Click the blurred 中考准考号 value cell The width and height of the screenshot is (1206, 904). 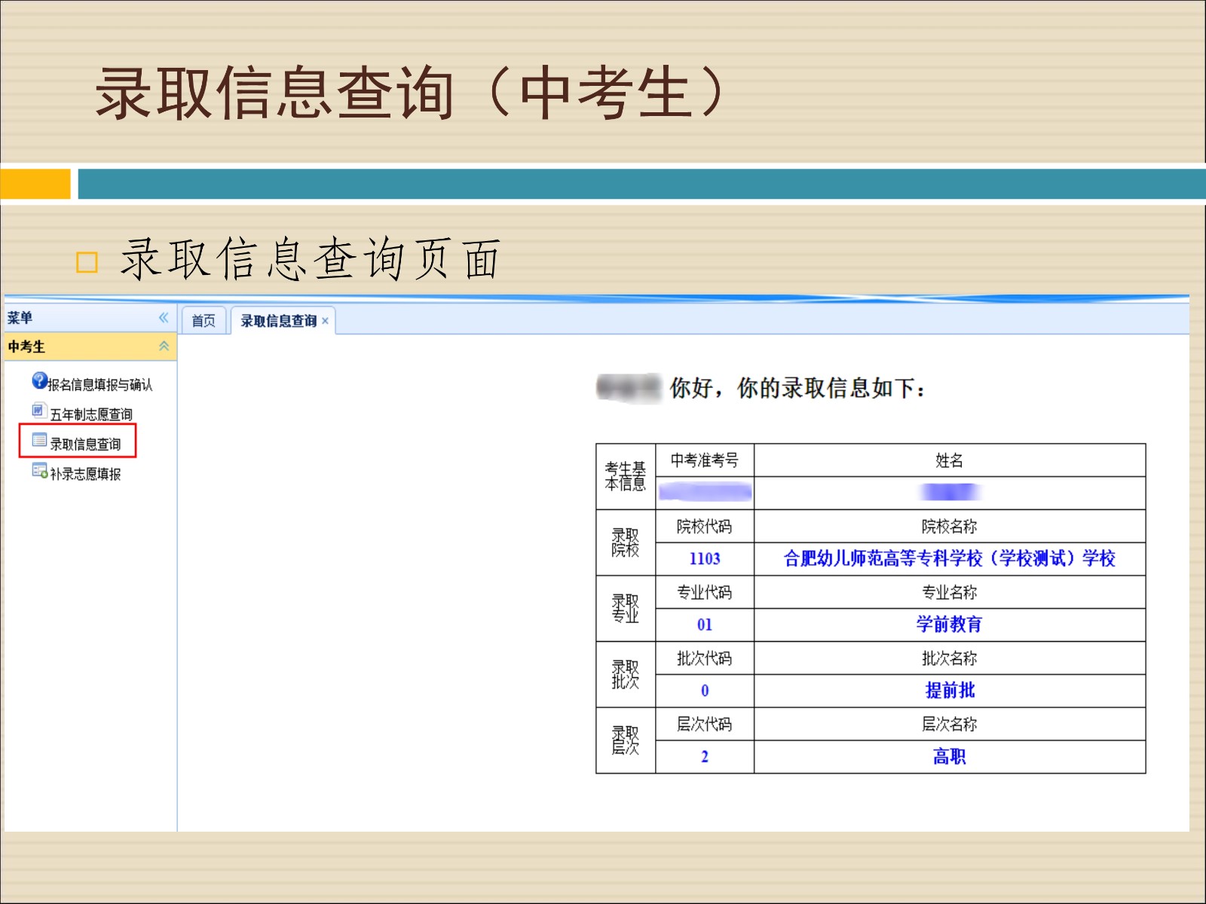[x=705, y=493]
